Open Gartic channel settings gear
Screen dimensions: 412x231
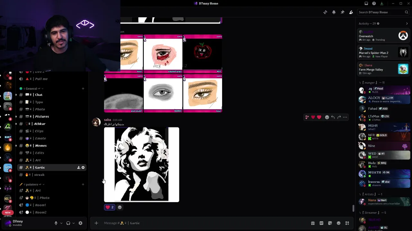(x=83, y=167)
